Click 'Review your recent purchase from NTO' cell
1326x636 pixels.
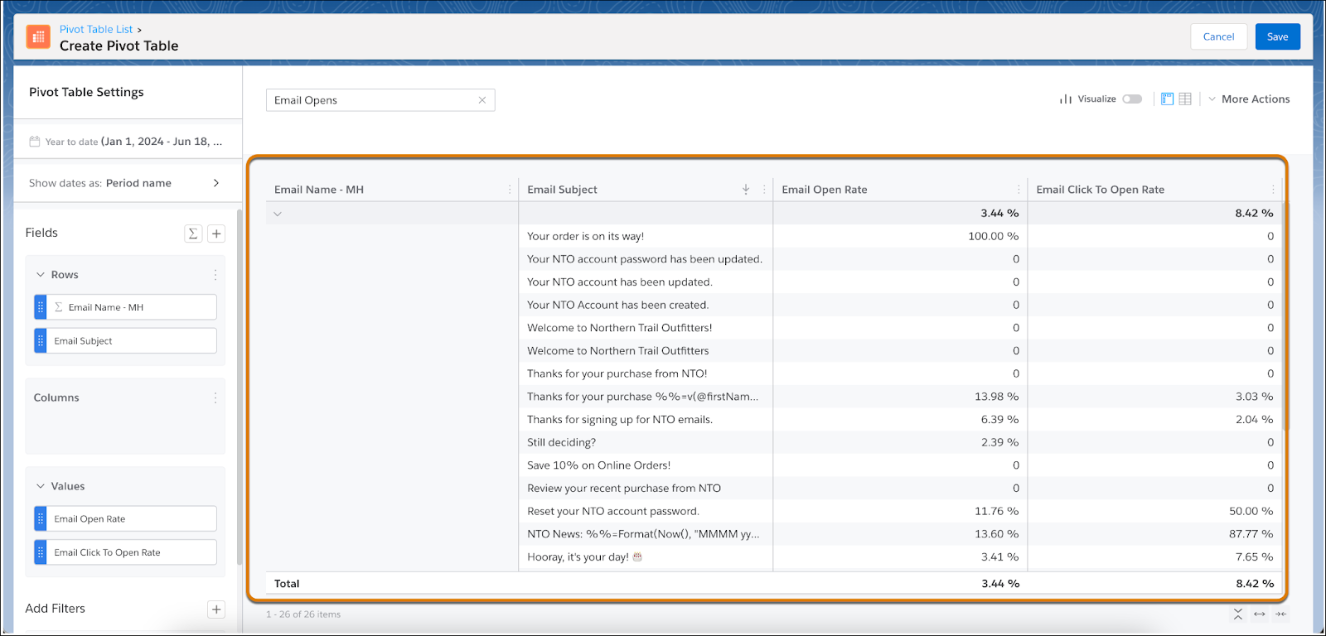[646, 489]
